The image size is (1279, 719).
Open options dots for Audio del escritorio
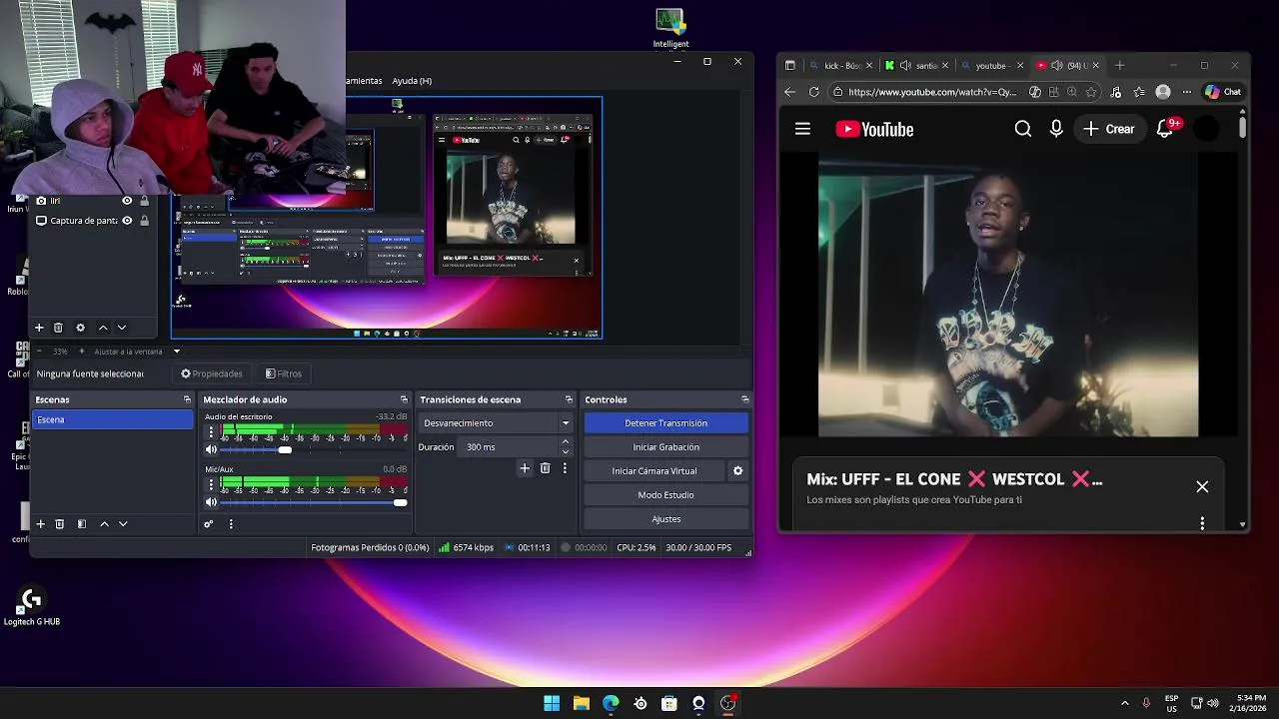pos(211,432)
